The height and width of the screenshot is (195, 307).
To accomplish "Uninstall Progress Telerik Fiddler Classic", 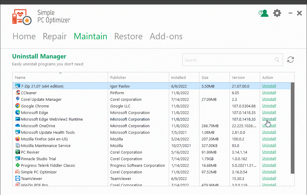I will click(x=269, y=165).
